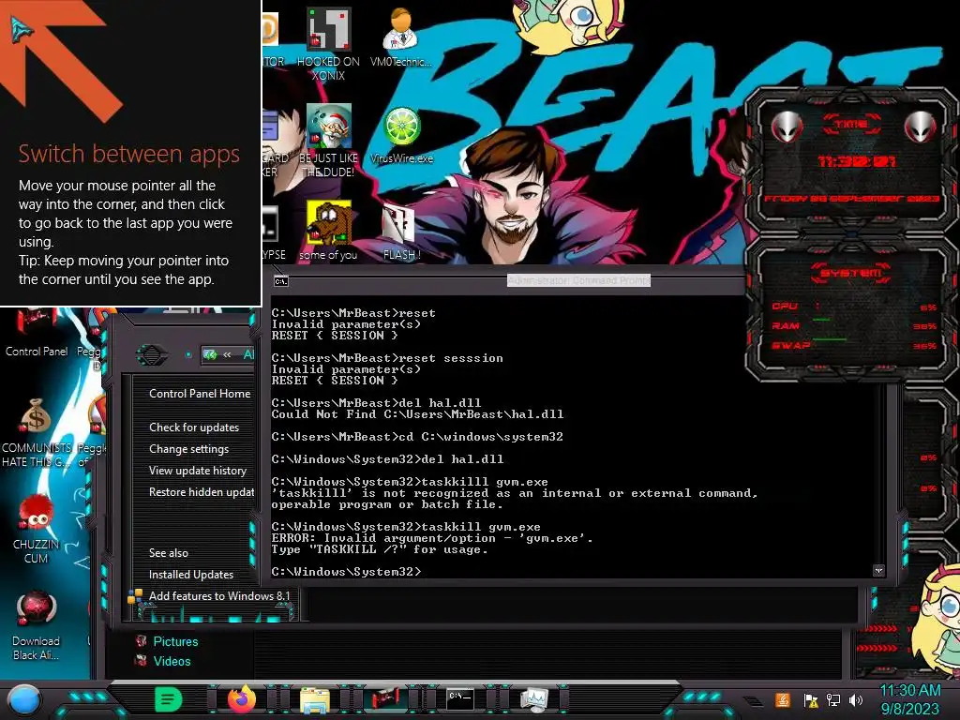Screen dimensions: 960x720
Task: Click Check for updates link
Action: 194,427
